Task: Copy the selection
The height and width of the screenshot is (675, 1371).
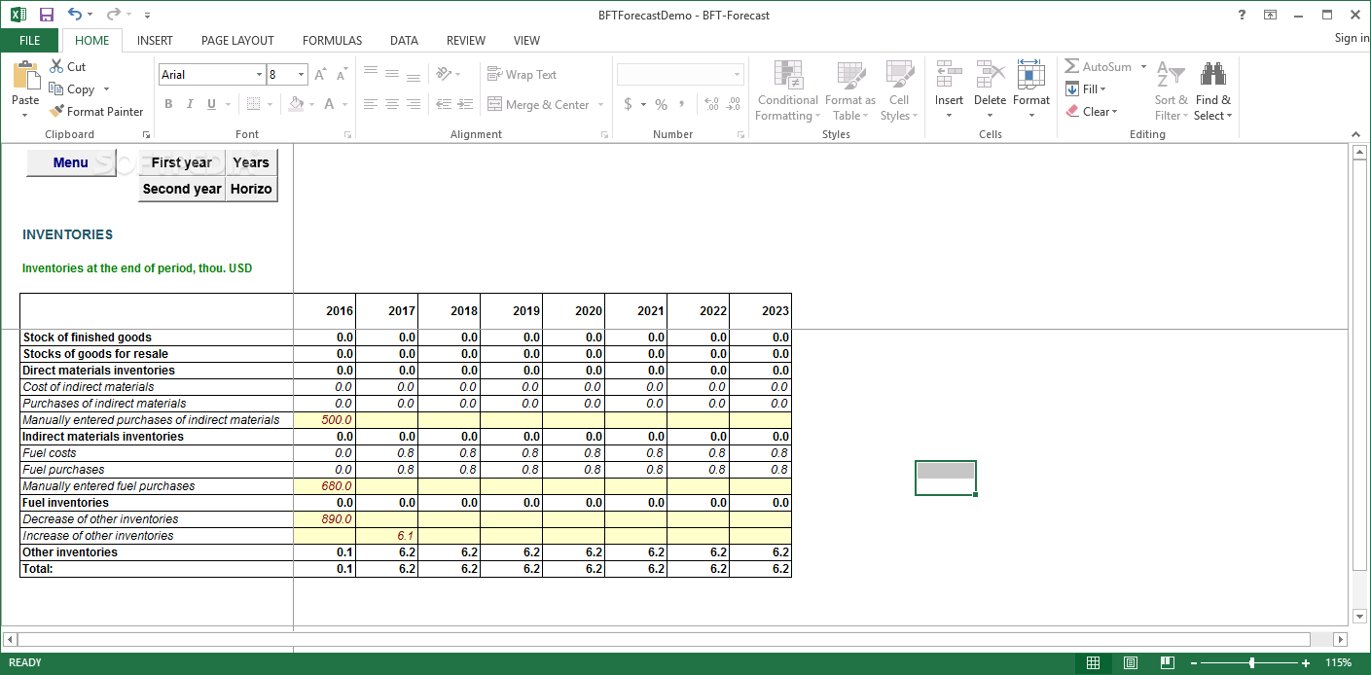Action: click(72, 89)
